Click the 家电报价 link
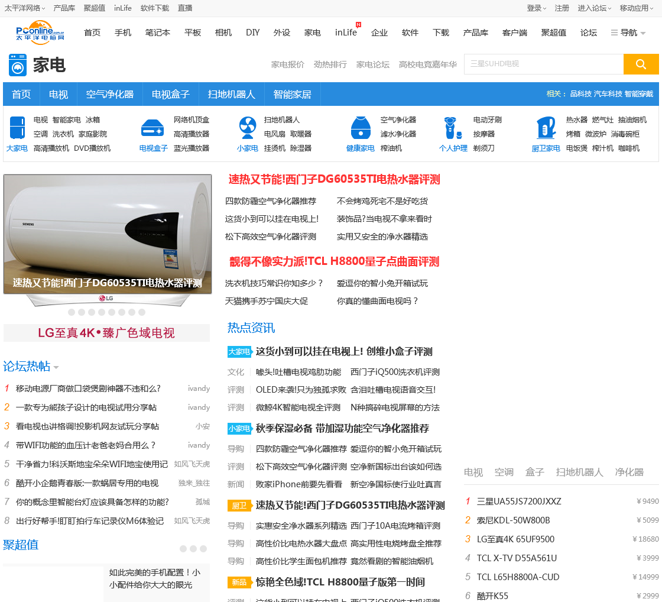 click(x=287, y=64)
